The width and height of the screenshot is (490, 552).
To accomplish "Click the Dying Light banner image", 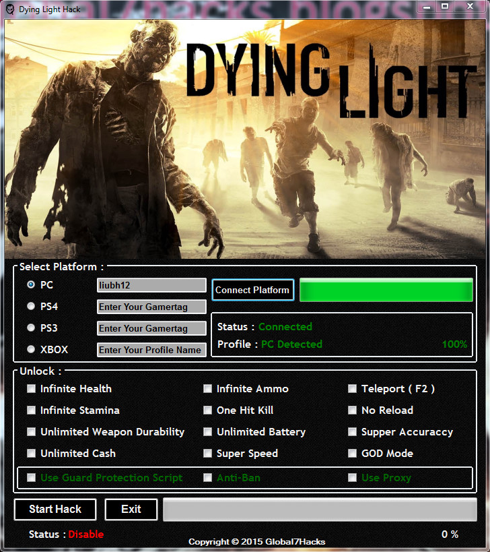I will [x=245, y=139].
